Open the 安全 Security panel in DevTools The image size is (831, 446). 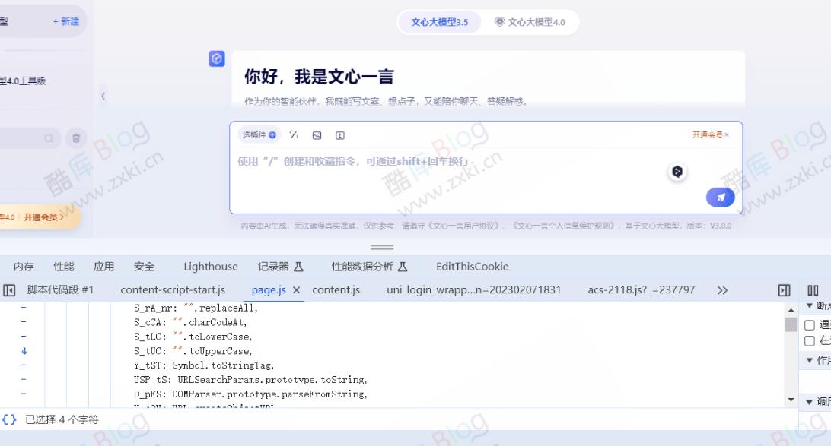click(144, 267)
